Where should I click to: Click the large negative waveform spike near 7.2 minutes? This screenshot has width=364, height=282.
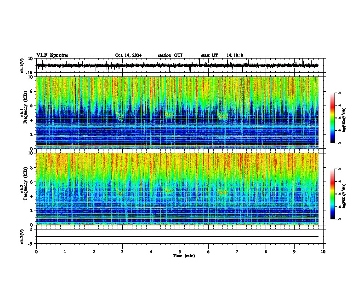coord(243,69)
